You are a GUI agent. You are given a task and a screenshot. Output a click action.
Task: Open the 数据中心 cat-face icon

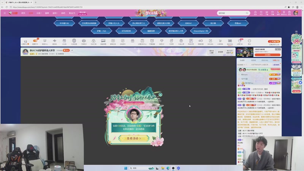pos(45,41)
